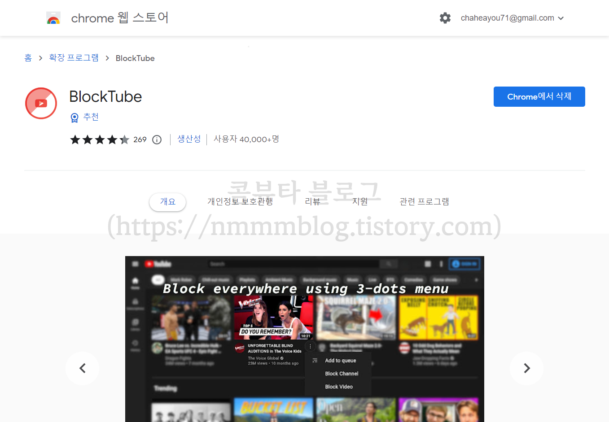This screenshot has width=609, height=422.
Task: Open the 생산성 category link
Action: [189, 139]
